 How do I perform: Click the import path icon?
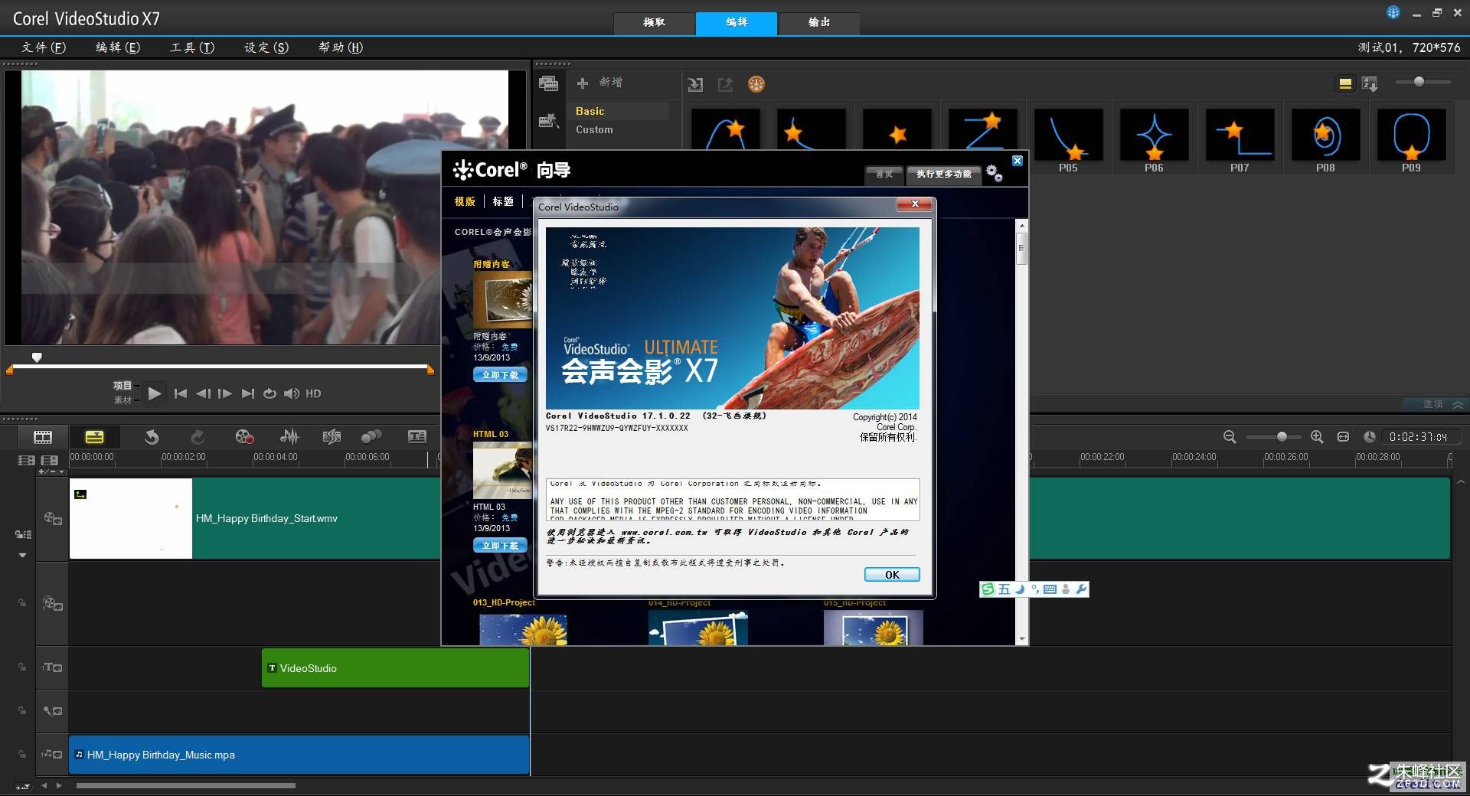[695, 84]
